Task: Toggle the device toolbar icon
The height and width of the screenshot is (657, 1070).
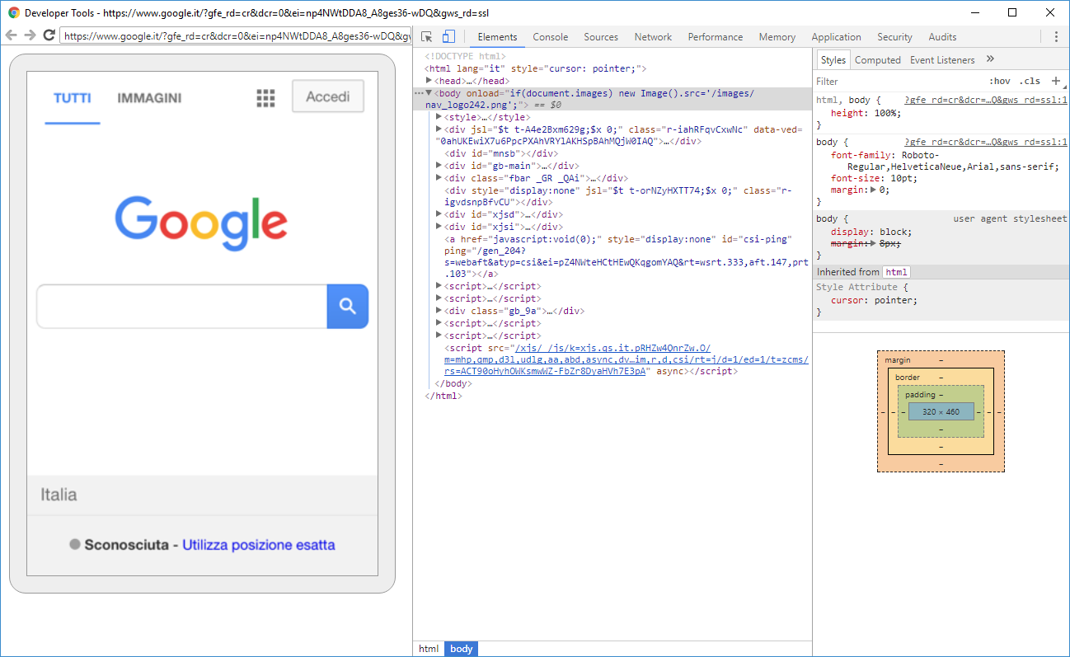Action: [x=448, y=36]
